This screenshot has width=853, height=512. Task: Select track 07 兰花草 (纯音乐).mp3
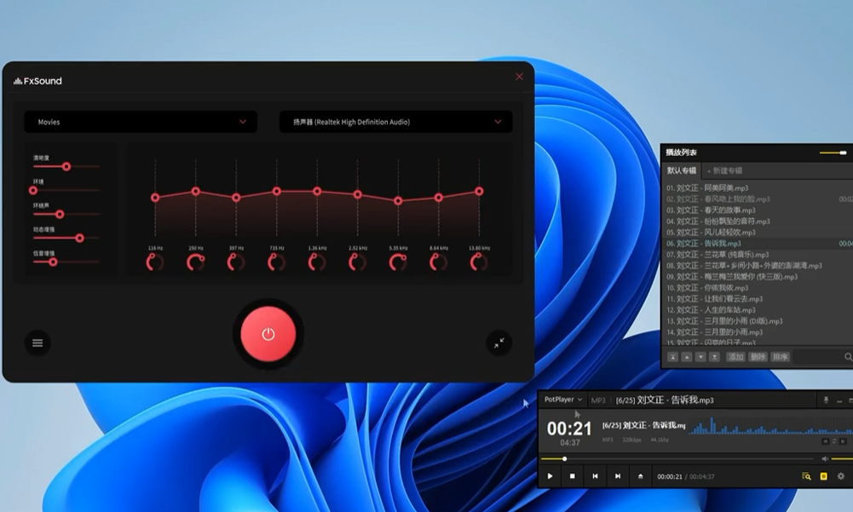(757, 255)
